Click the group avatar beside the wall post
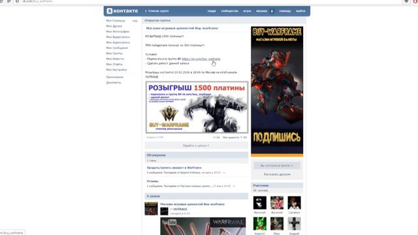 [151, 209]
